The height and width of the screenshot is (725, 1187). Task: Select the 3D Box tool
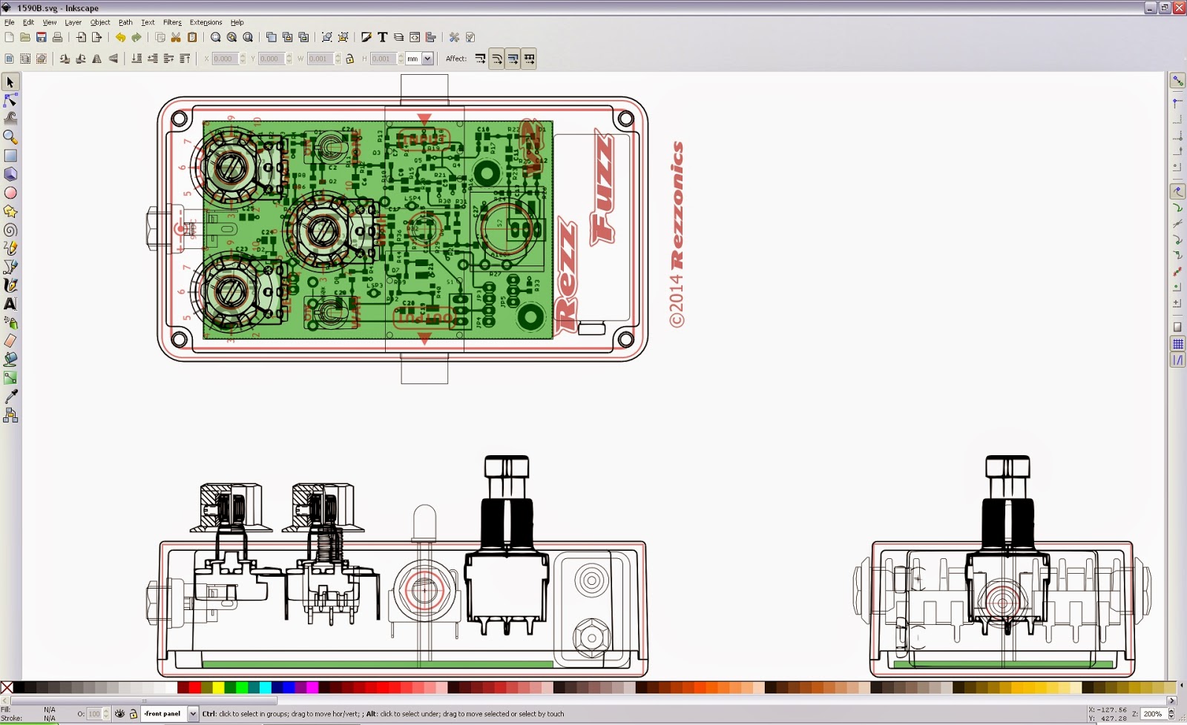click(x=10, y=174)
